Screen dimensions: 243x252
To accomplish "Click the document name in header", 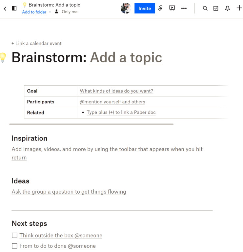I will click(54, 5).
